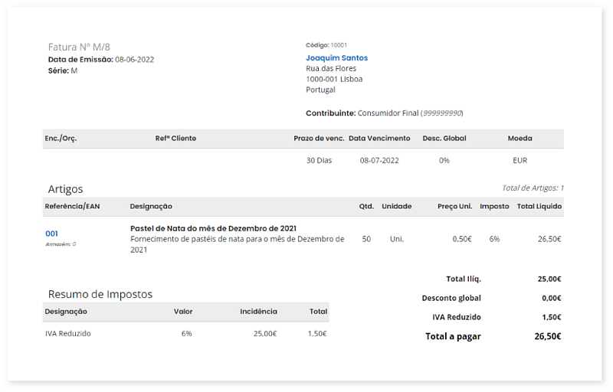Click the Resumo de Impostos heading
Image resolution: width=613 pixels, height=392 pixels.
[100, 294]
